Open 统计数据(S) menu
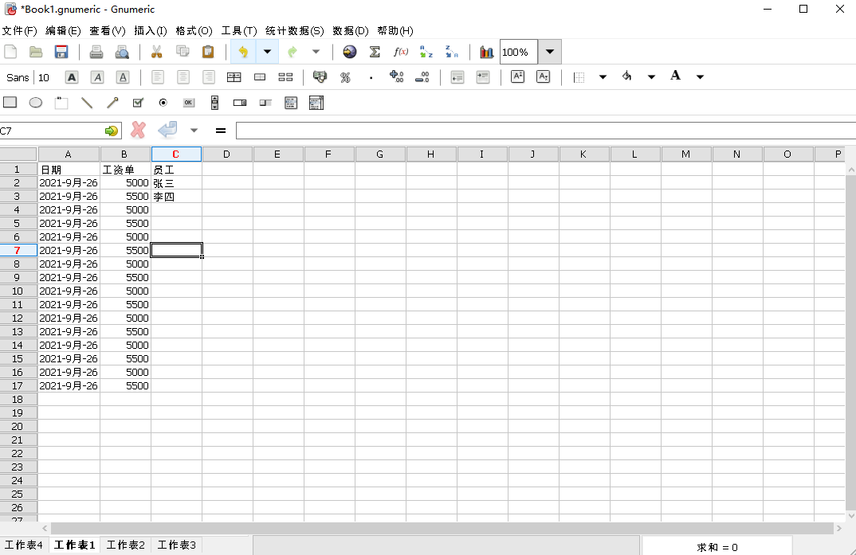 point(295,31)
